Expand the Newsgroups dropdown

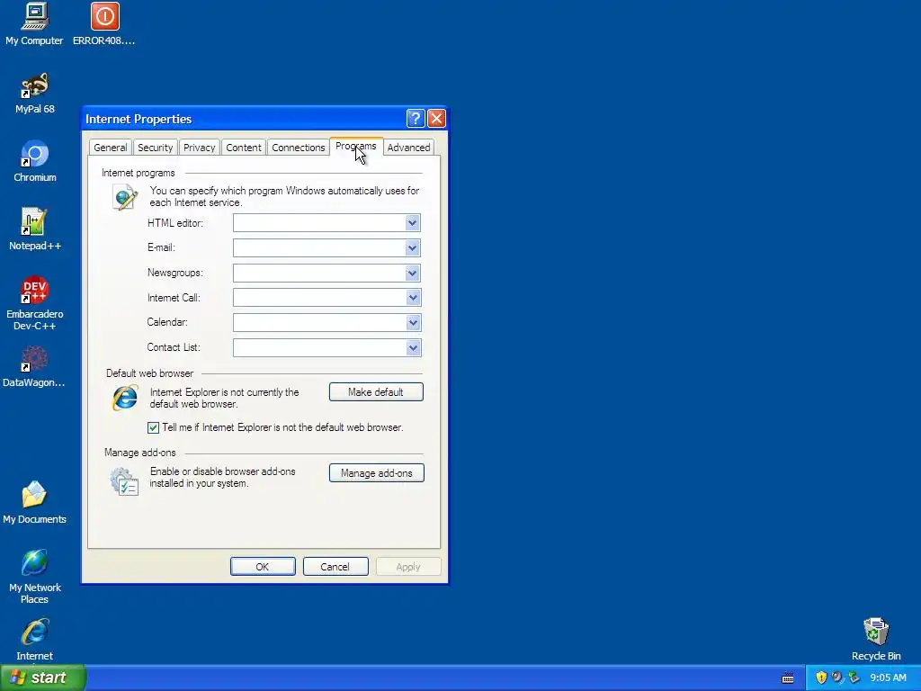coord(412,274)
